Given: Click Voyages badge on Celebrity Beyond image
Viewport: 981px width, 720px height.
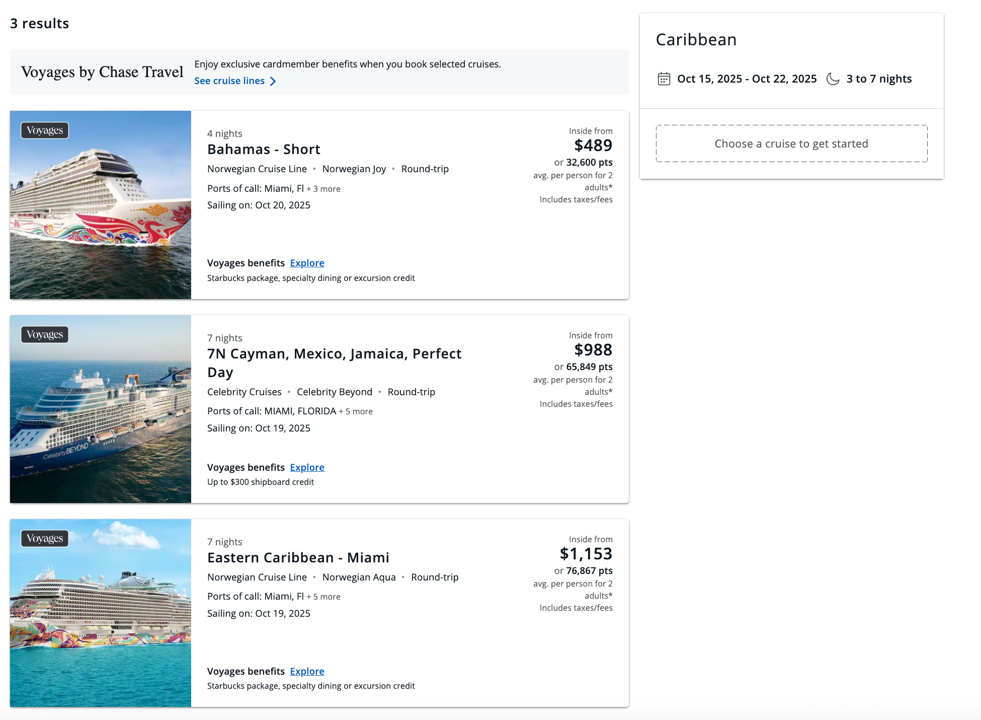Looking at the screenshot, I should (45, 335).
